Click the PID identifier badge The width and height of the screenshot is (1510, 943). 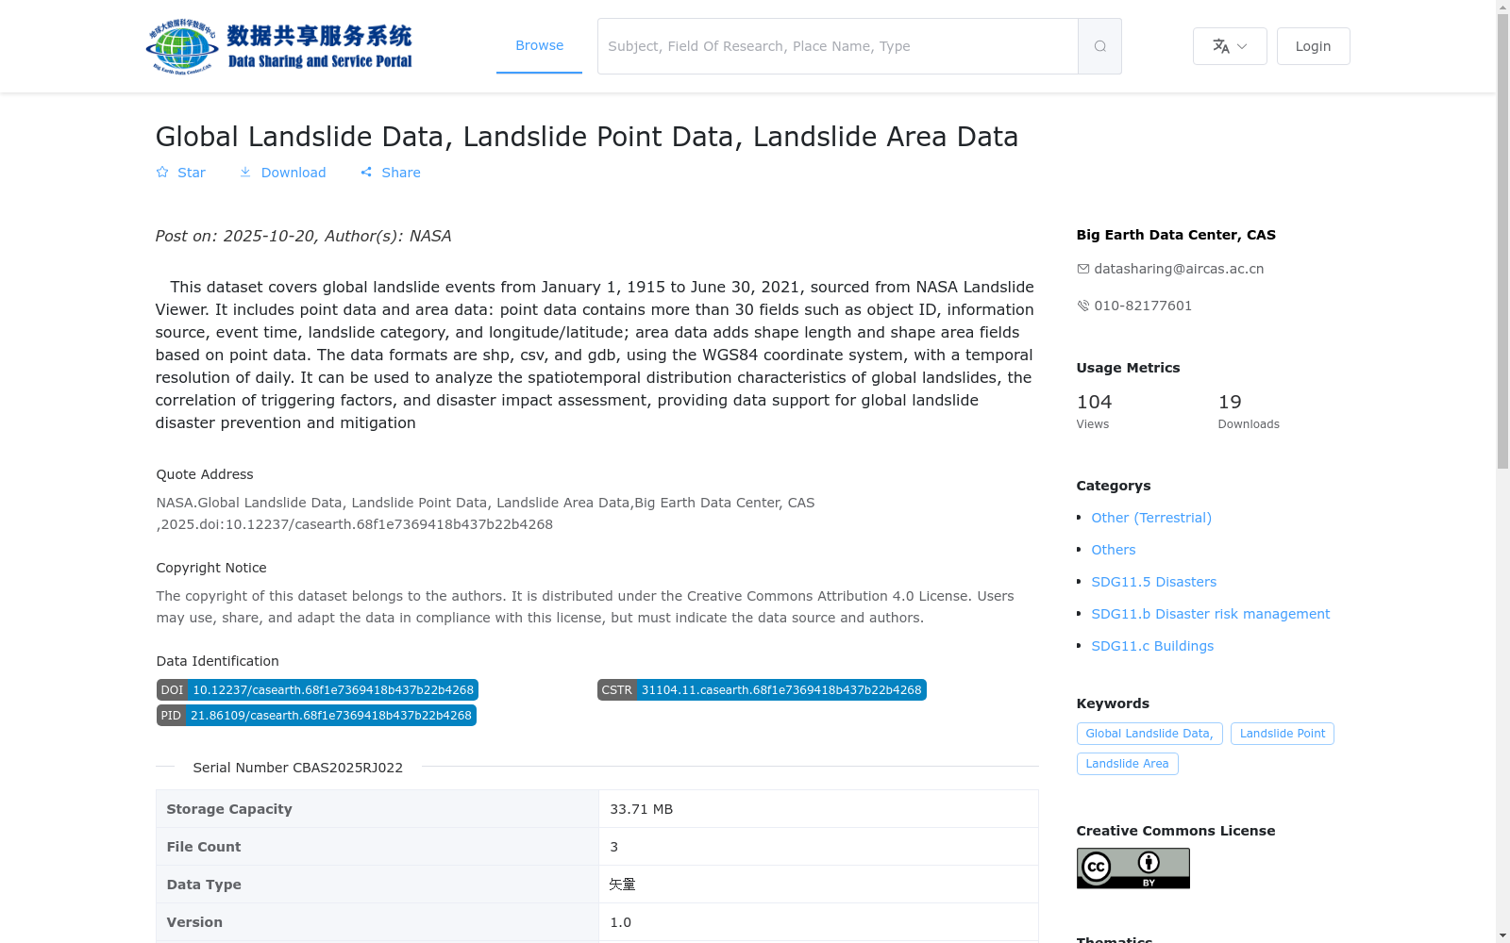(316, 716)
